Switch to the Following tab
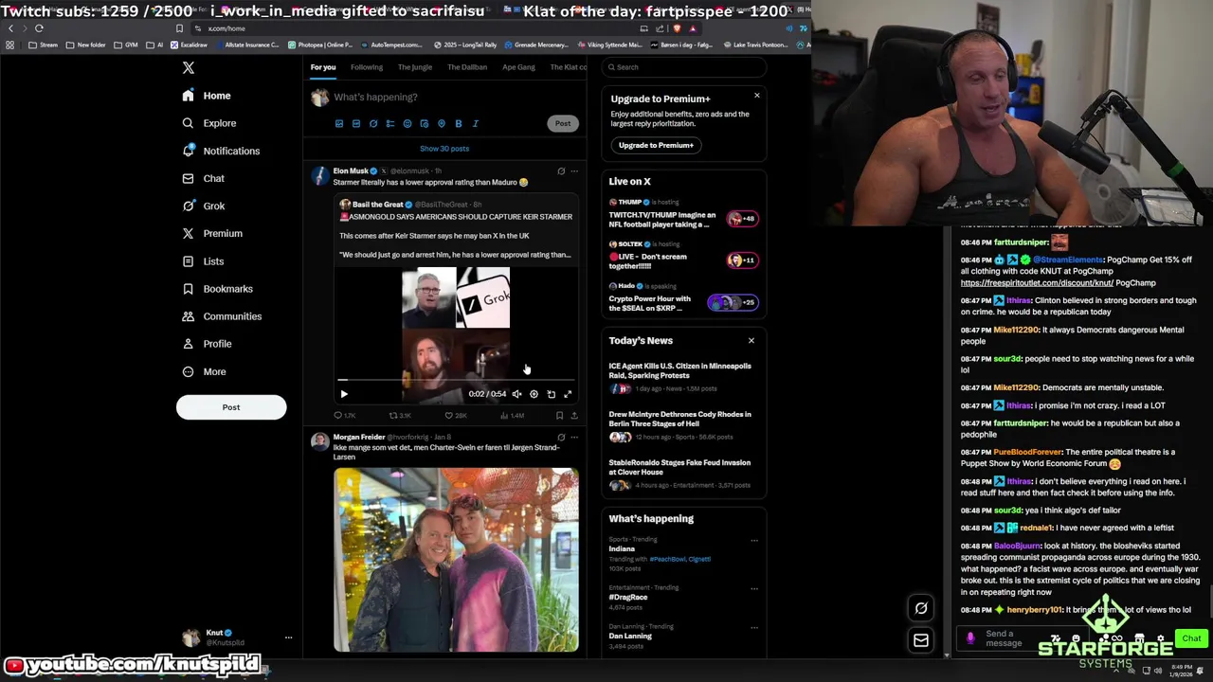 point(367,67)
